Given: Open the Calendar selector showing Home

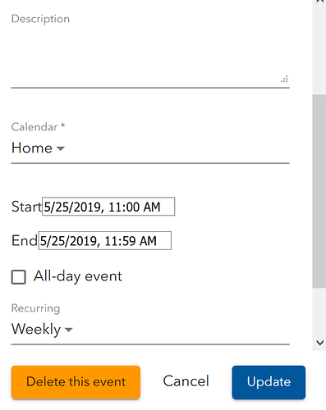Looking at the screenshot, I should pos(150,148).
